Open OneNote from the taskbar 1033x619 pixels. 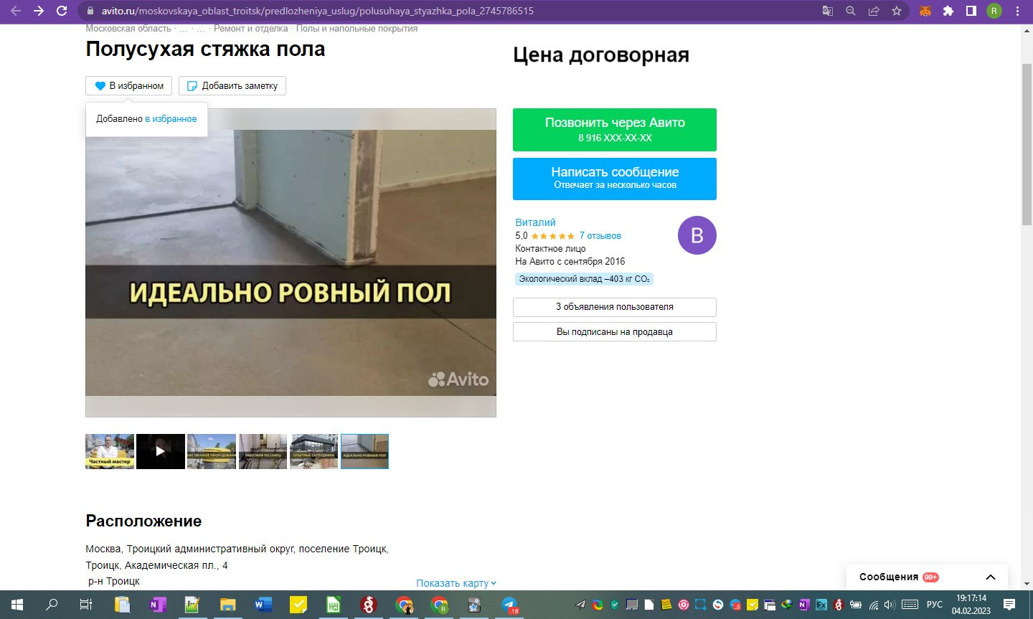pos(157,605)
